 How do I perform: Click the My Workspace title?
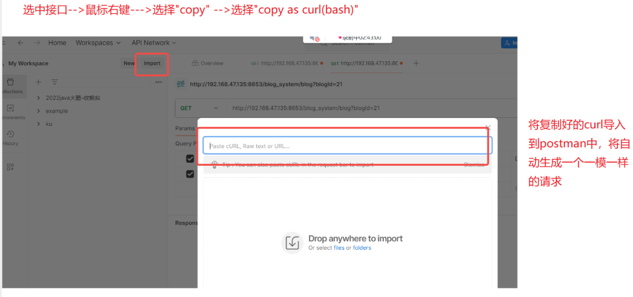click(x=28, y=64)
